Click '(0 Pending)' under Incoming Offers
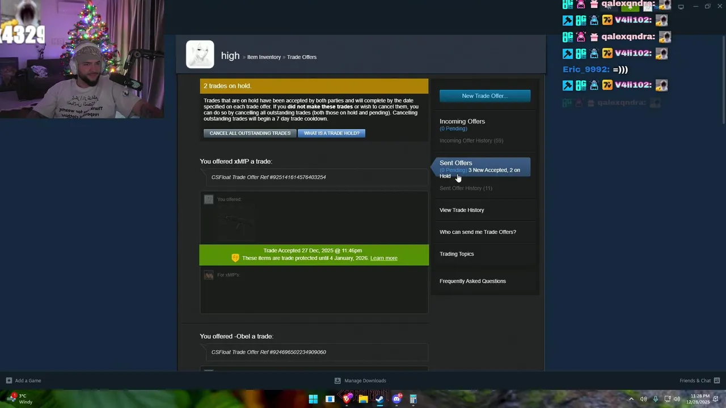The height and width of the screenshot is (408, 726). click(x=453, y=129)
